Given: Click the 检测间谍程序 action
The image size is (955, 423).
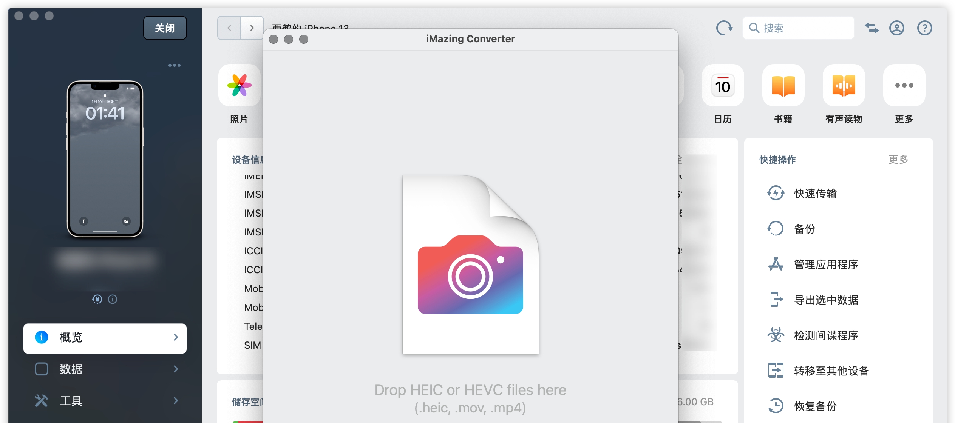Looking at the screenshot, I should (x=825, y=335).
